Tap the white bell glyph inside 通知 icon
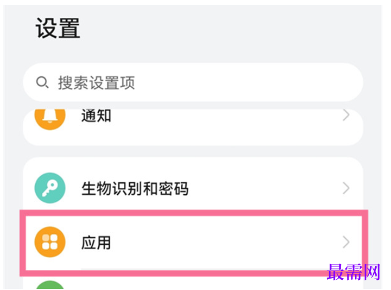The height and width of the screenshot is (290, 391). [x=50, y=116]
